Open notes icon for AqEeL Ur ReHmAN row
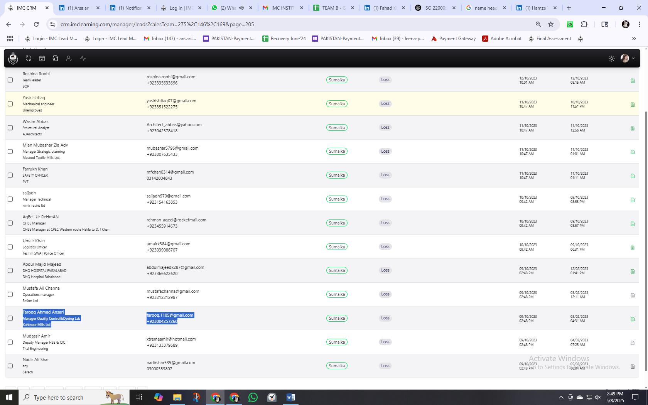The image size is (648, 405). 633,224
